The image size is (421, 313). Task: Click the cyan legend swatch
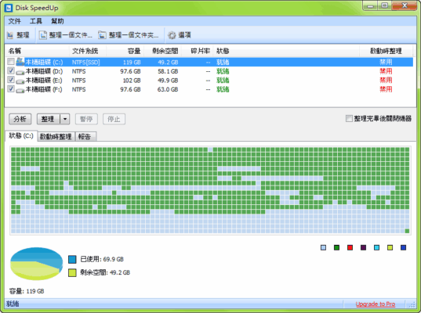376,247
